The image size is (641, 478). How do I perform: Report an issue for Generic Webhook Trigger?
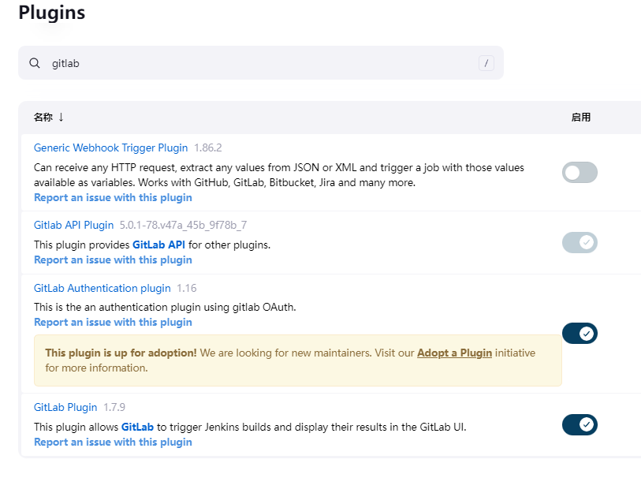point(113,197)
